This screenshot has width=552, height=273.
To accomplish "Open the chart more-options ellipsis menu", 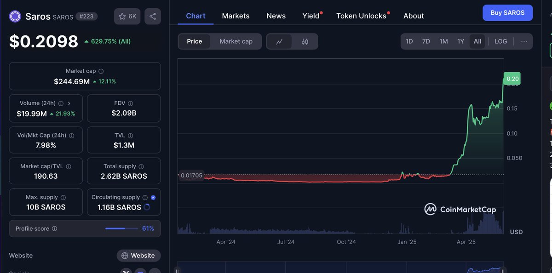I will tap(524, 41).
